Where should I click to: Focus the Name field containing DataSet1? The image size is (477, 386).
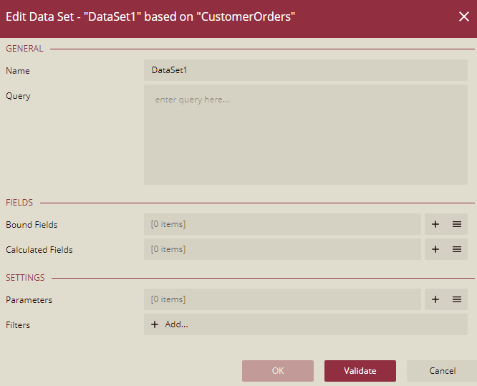pos(306,70)
